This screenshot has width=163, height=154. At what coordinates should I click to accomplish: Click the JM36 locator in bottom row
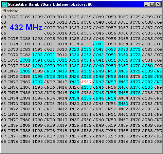click(x=86, y=141)
